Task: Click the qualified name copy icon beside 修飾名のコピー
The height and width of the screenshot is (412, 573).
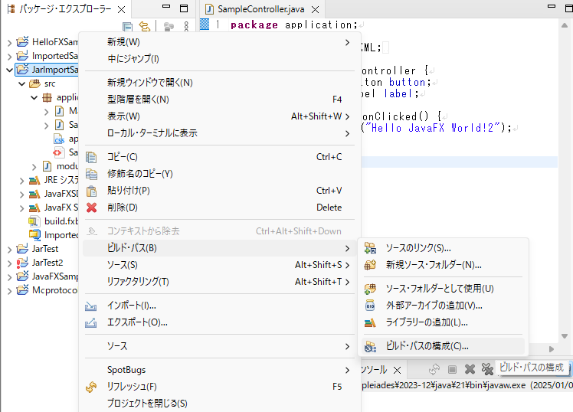Action: click(91, 175)
